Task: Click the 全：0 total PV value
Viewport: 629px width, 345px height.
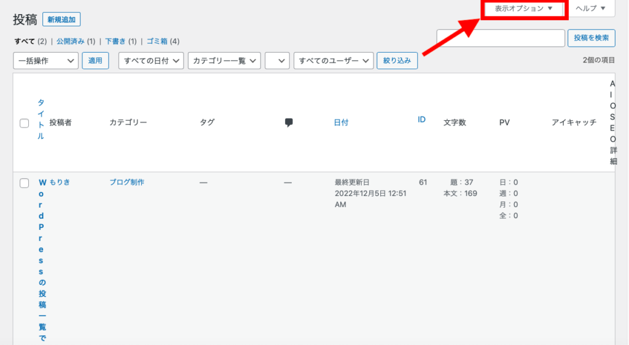Action: coord(509,216)
